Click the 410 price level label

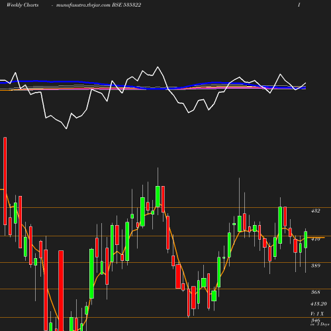315,239
